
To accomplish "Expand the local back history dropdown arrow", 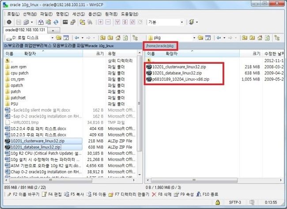I will pyautogui.click(x=83, y=38).
